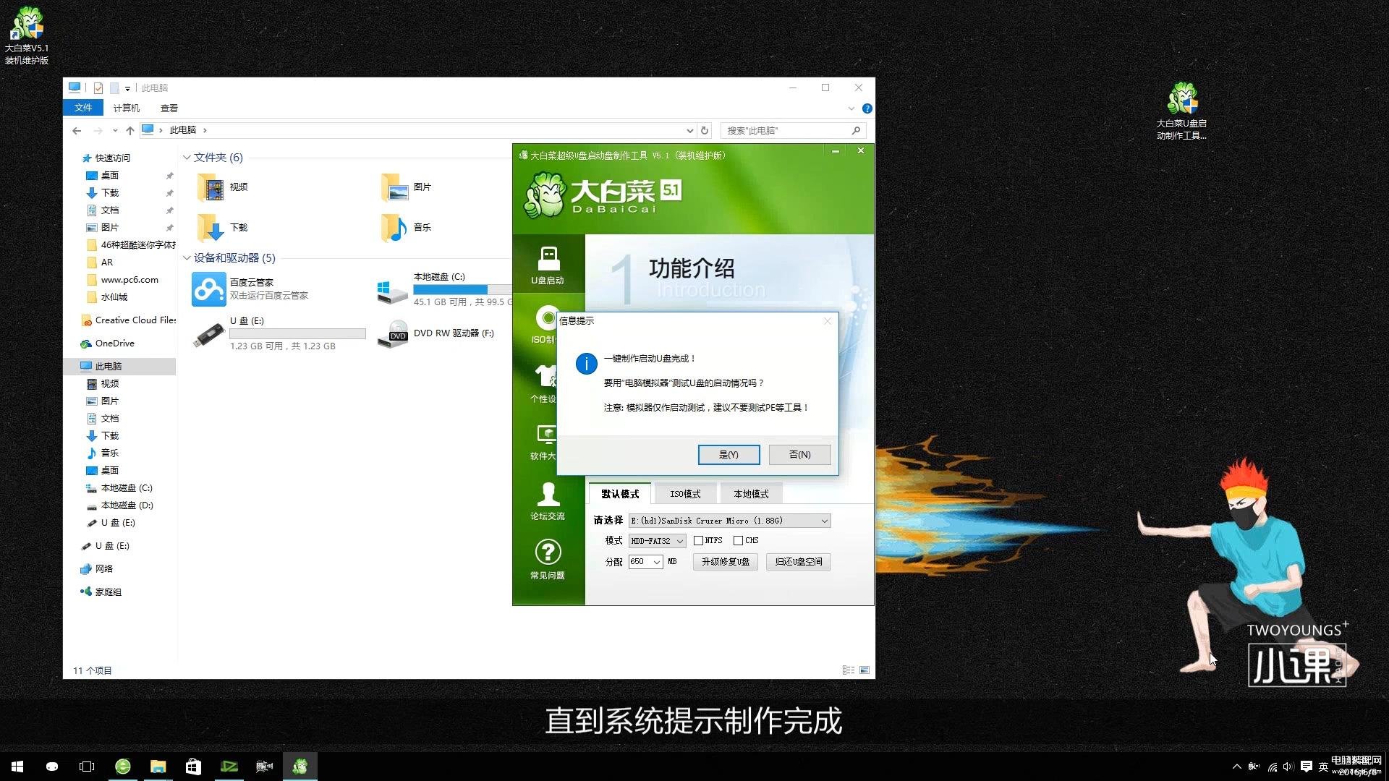Open the 大白菜V5.1 装机维护版 desktop shortcut
The image size is (1389, 781).
pyautogui.click(x=27, y=35)
